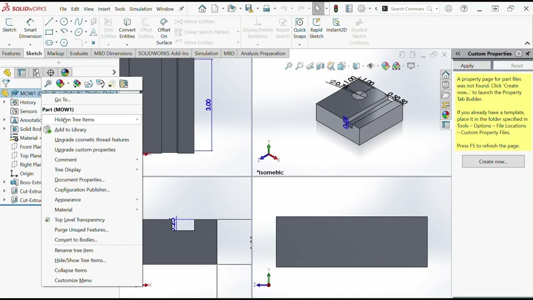Collapse the Custom Properties pane
This screenshot has width=533, height=300.
[458, 53]
